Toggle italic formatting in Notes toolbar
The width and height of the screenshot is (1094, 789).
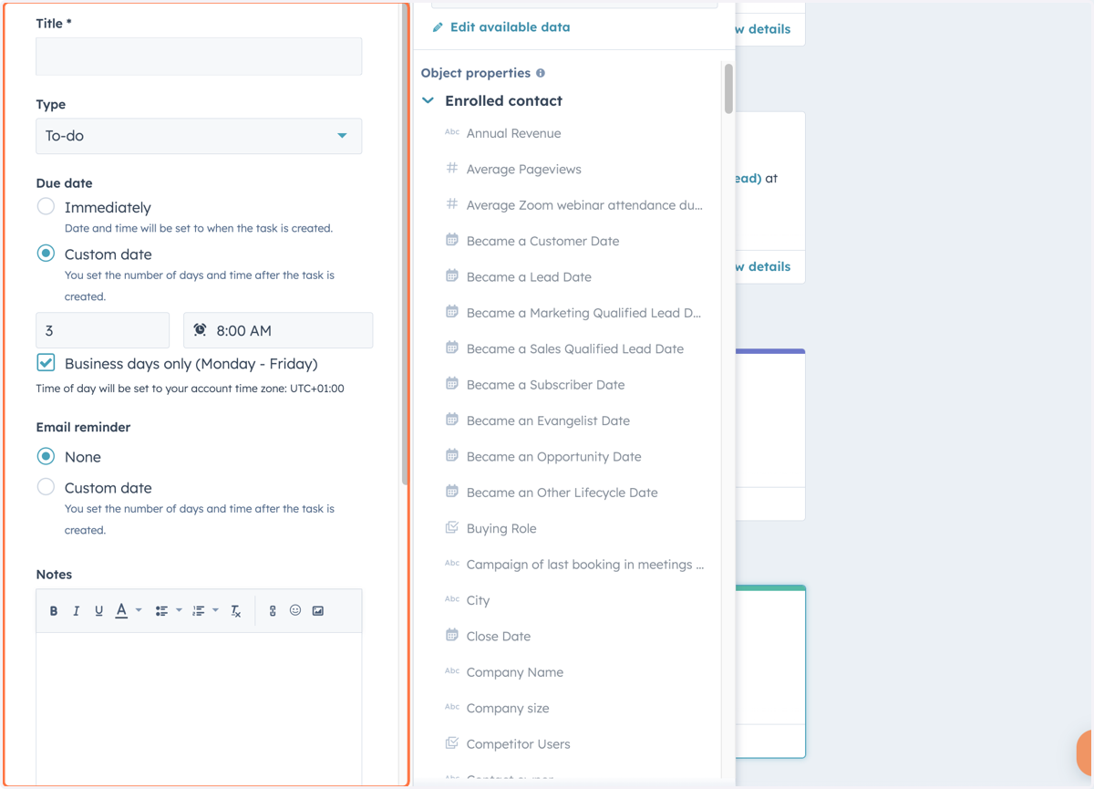click(x=77, y=611)
